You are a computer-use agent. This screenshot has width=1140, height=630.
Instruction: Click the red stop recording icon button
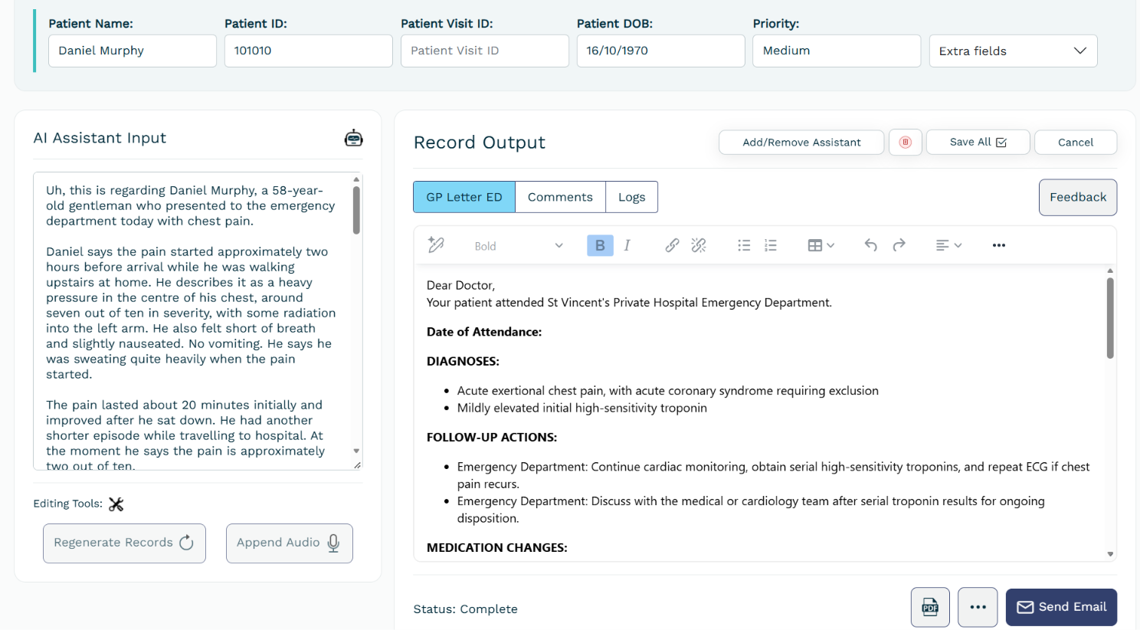905,143
